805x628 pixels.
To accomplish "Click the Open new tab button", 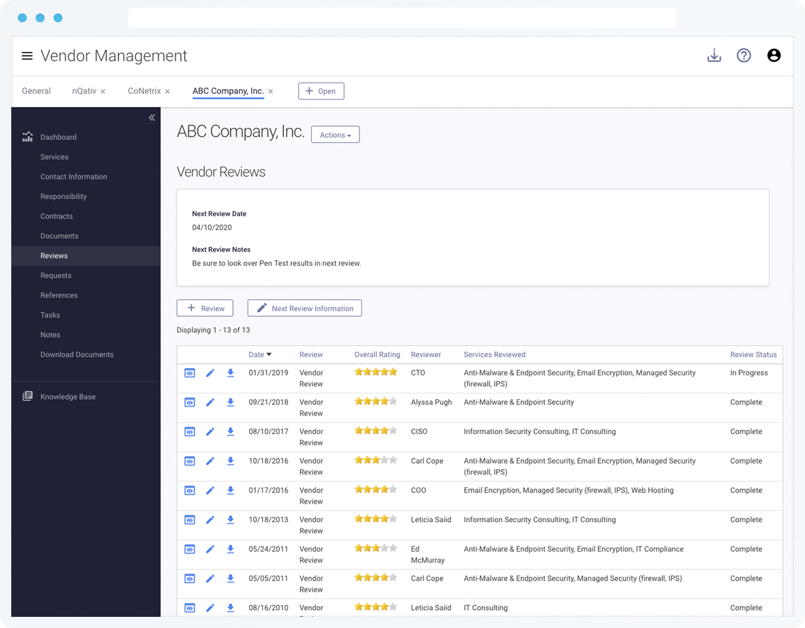I will (x=321, y=91).
